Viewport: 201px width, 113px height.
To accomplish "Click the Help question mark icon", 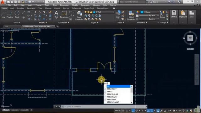I will [179, 2].
